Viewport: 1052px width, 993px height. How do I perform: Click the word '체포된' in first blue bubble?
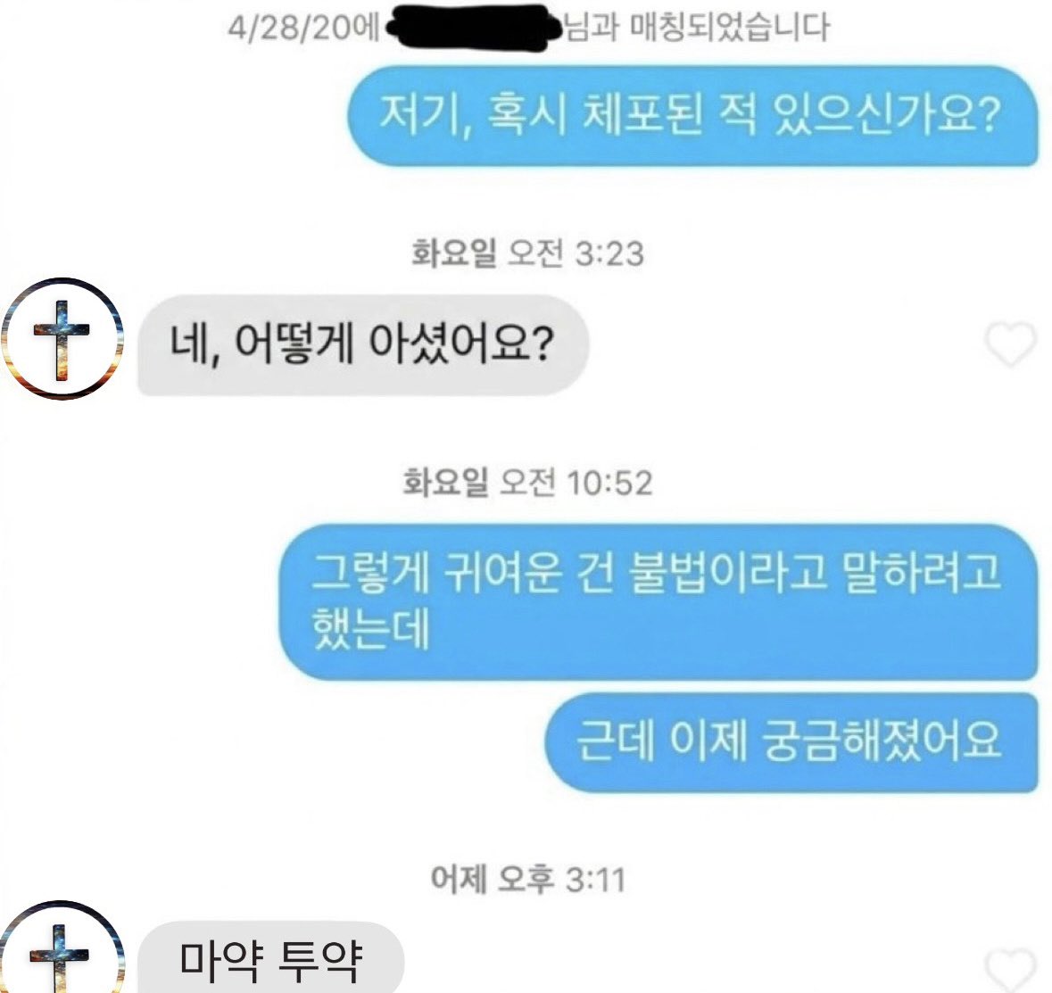point(642,113)
